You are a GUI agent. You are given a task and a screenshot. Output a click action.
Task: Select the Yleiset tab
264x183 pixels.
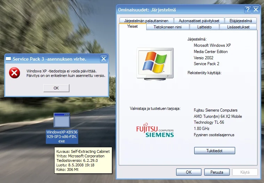pos(132,27)
